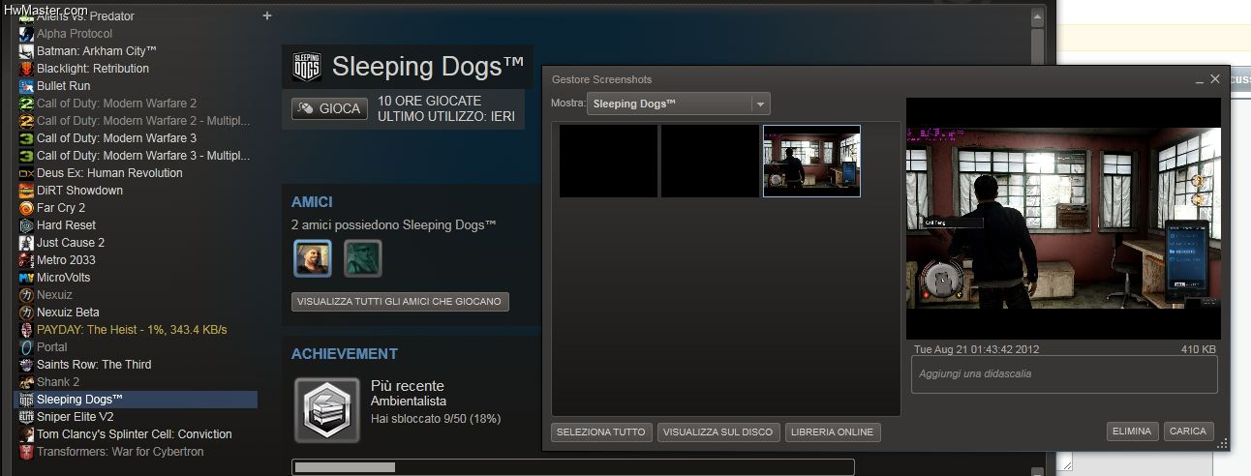Click the caption field Aggiungi una didascalia
This screenshot has width=1251, height=476.
point(1065,374)
